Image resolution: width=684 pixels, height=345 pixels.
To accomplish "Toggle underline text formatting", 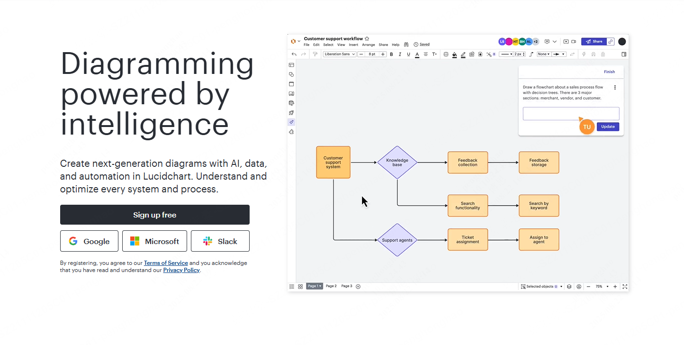I will (408, 54).
